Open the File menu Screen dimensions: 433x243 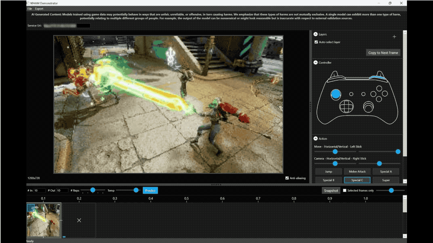click(29, 9)
